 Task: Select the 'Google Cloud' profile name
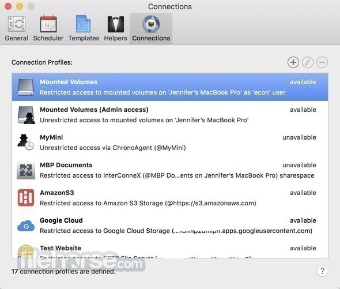click(61, 220)
